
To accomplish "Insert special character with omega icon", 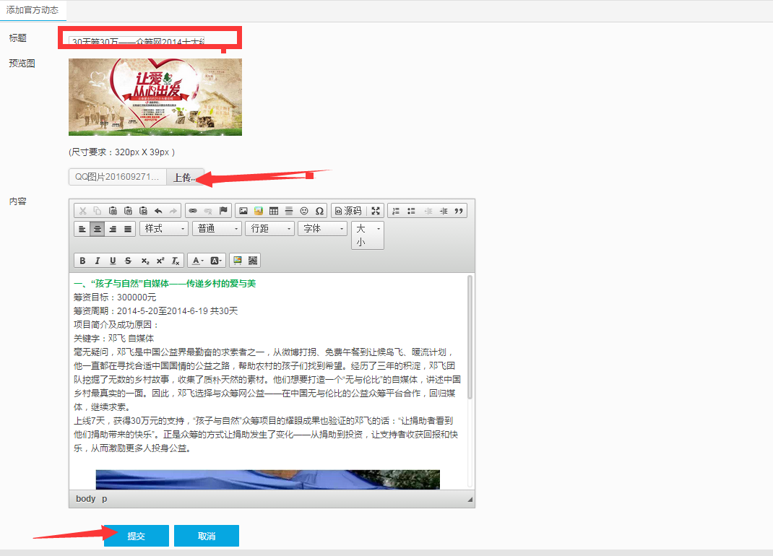I will tap(319, 211).
